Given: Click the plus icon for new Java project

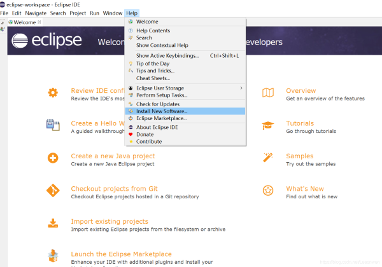Looking at the screenshot, I should 53,158.
